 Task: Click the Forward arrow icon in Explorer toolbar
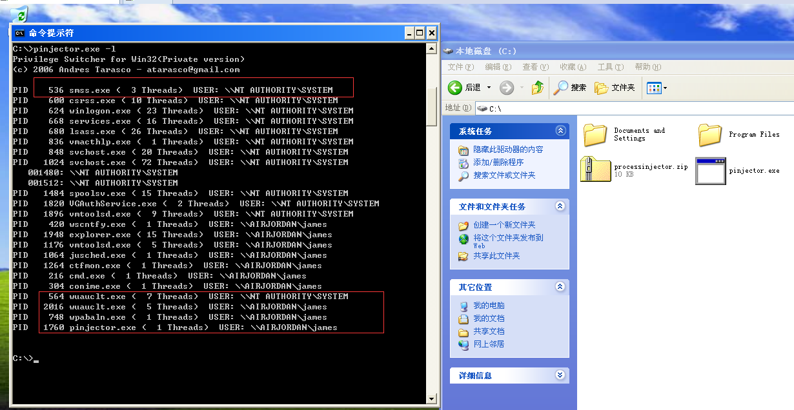tap(507, 88)
